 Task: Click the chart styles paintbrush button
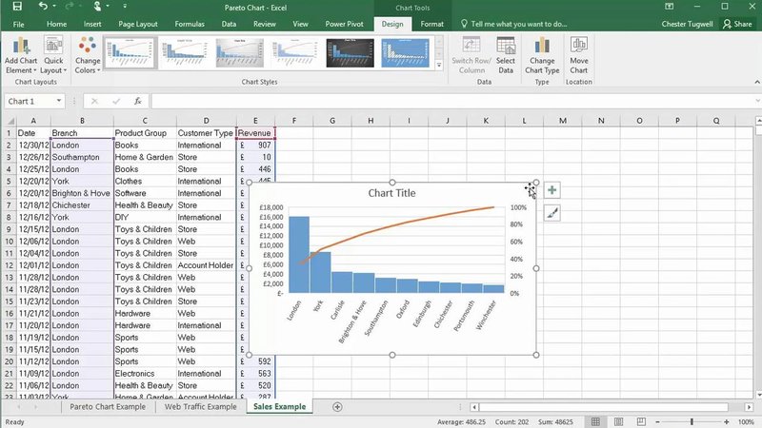coord(552,213)
